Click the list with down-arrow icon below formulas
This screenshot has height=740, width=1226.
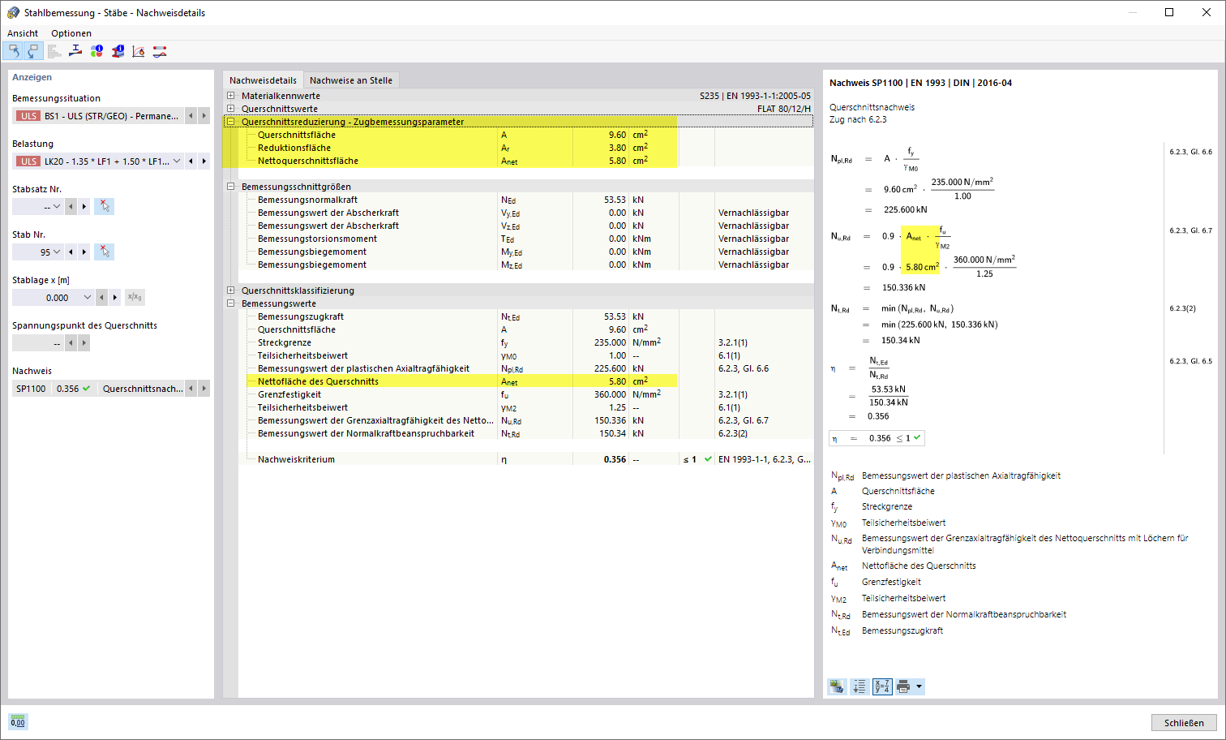[x=859, y=686]
